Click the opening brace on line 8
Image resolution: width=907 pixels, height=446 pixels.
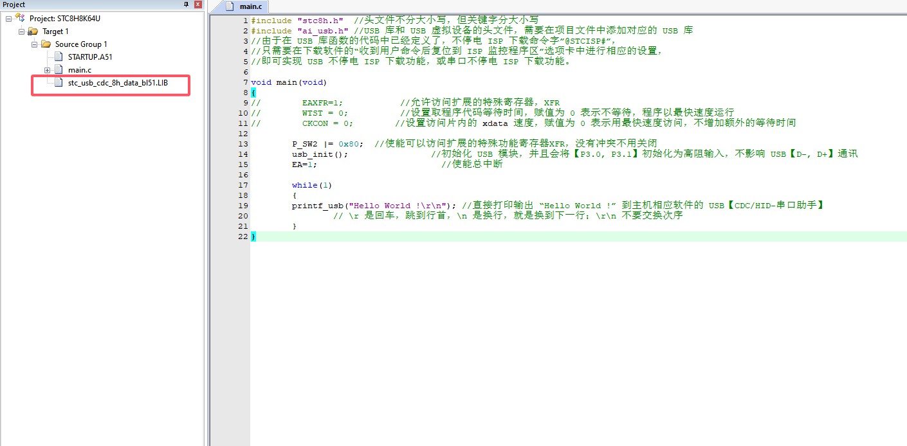(253, 93)
